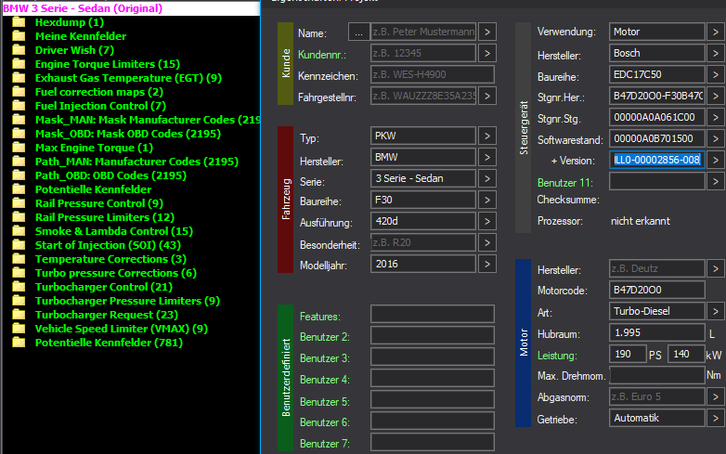Click folder icon of Rail Pressure Limiters
This screenshot has width=726, height=454.
coord(19,217)
